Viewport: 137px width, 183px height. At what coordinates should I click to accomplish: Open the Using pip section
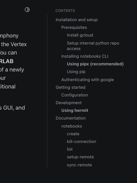click(76, 72)
